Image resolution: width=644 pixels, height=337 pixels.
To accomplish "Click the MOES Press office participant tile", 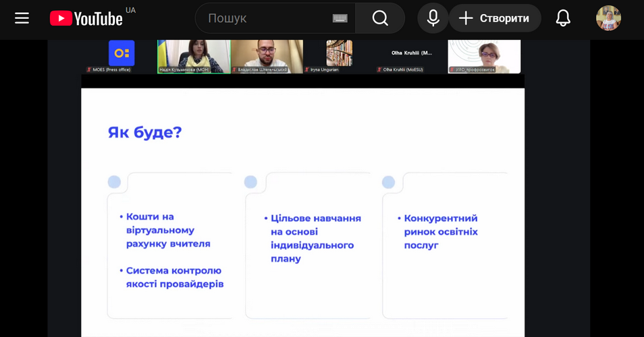I will [x=122, y=55].
